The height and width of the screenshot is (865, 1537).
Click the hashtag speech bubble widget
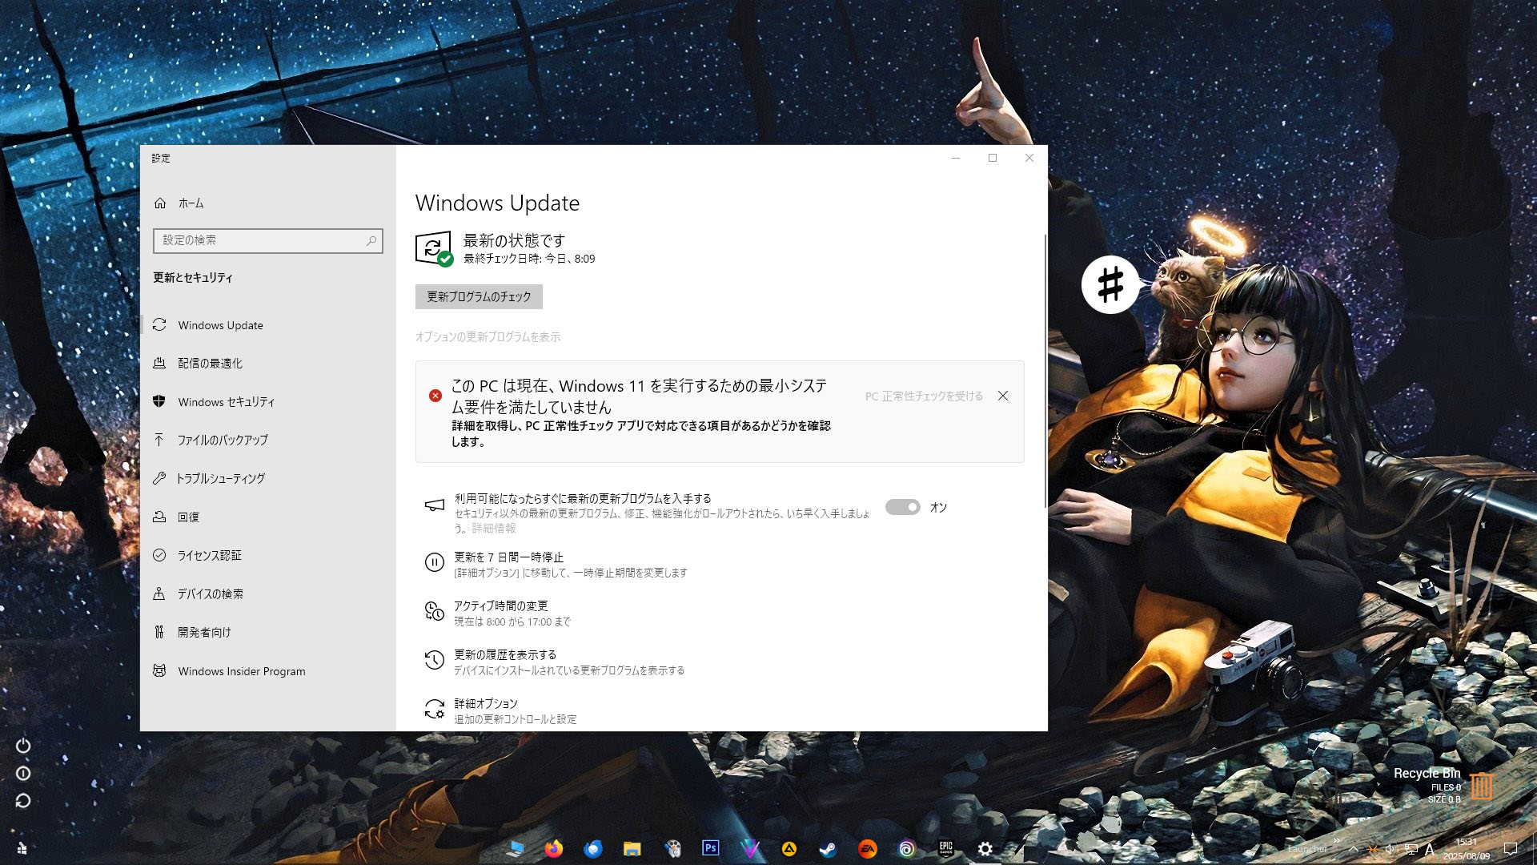click(1110, 284)
